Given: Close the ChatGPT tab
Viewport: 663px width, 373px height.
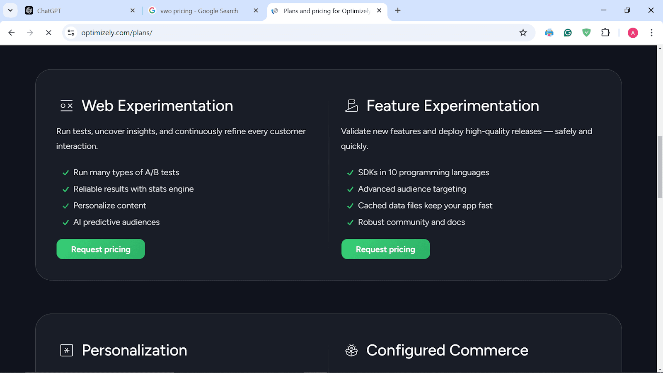Looking at the screenshot, I should point(133,11).
